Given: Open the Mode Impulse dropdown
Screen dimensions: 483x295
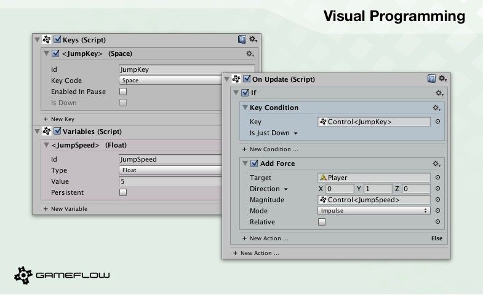Looking at the screenshot, I should (374, 211).
